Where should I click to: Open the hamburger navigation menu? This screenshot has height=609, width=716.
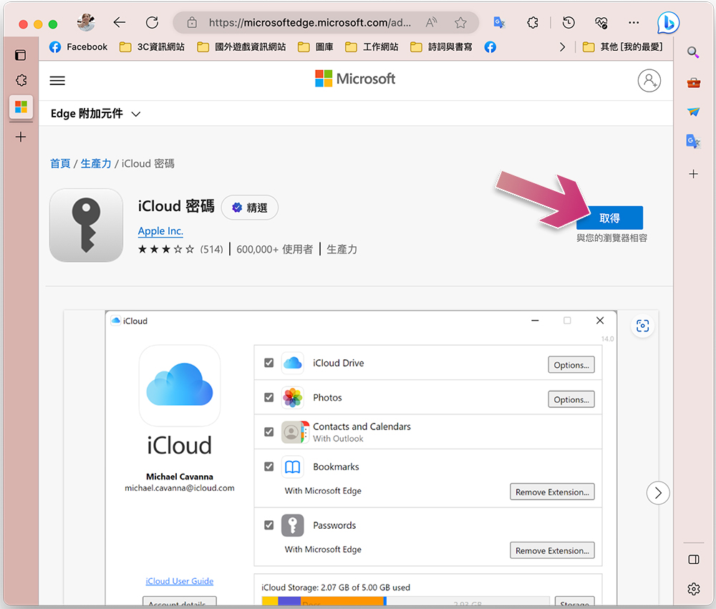(57, 81)
